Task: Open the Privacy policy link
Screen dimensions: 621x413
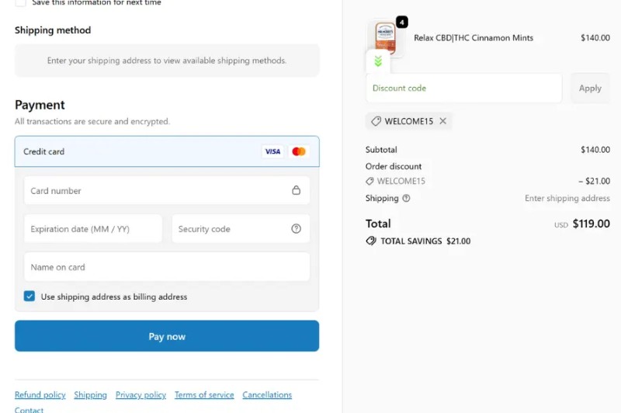Action: pos(141,395)
